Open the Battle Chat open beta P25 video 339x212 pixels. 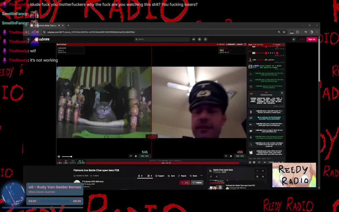tap(240, 185)
